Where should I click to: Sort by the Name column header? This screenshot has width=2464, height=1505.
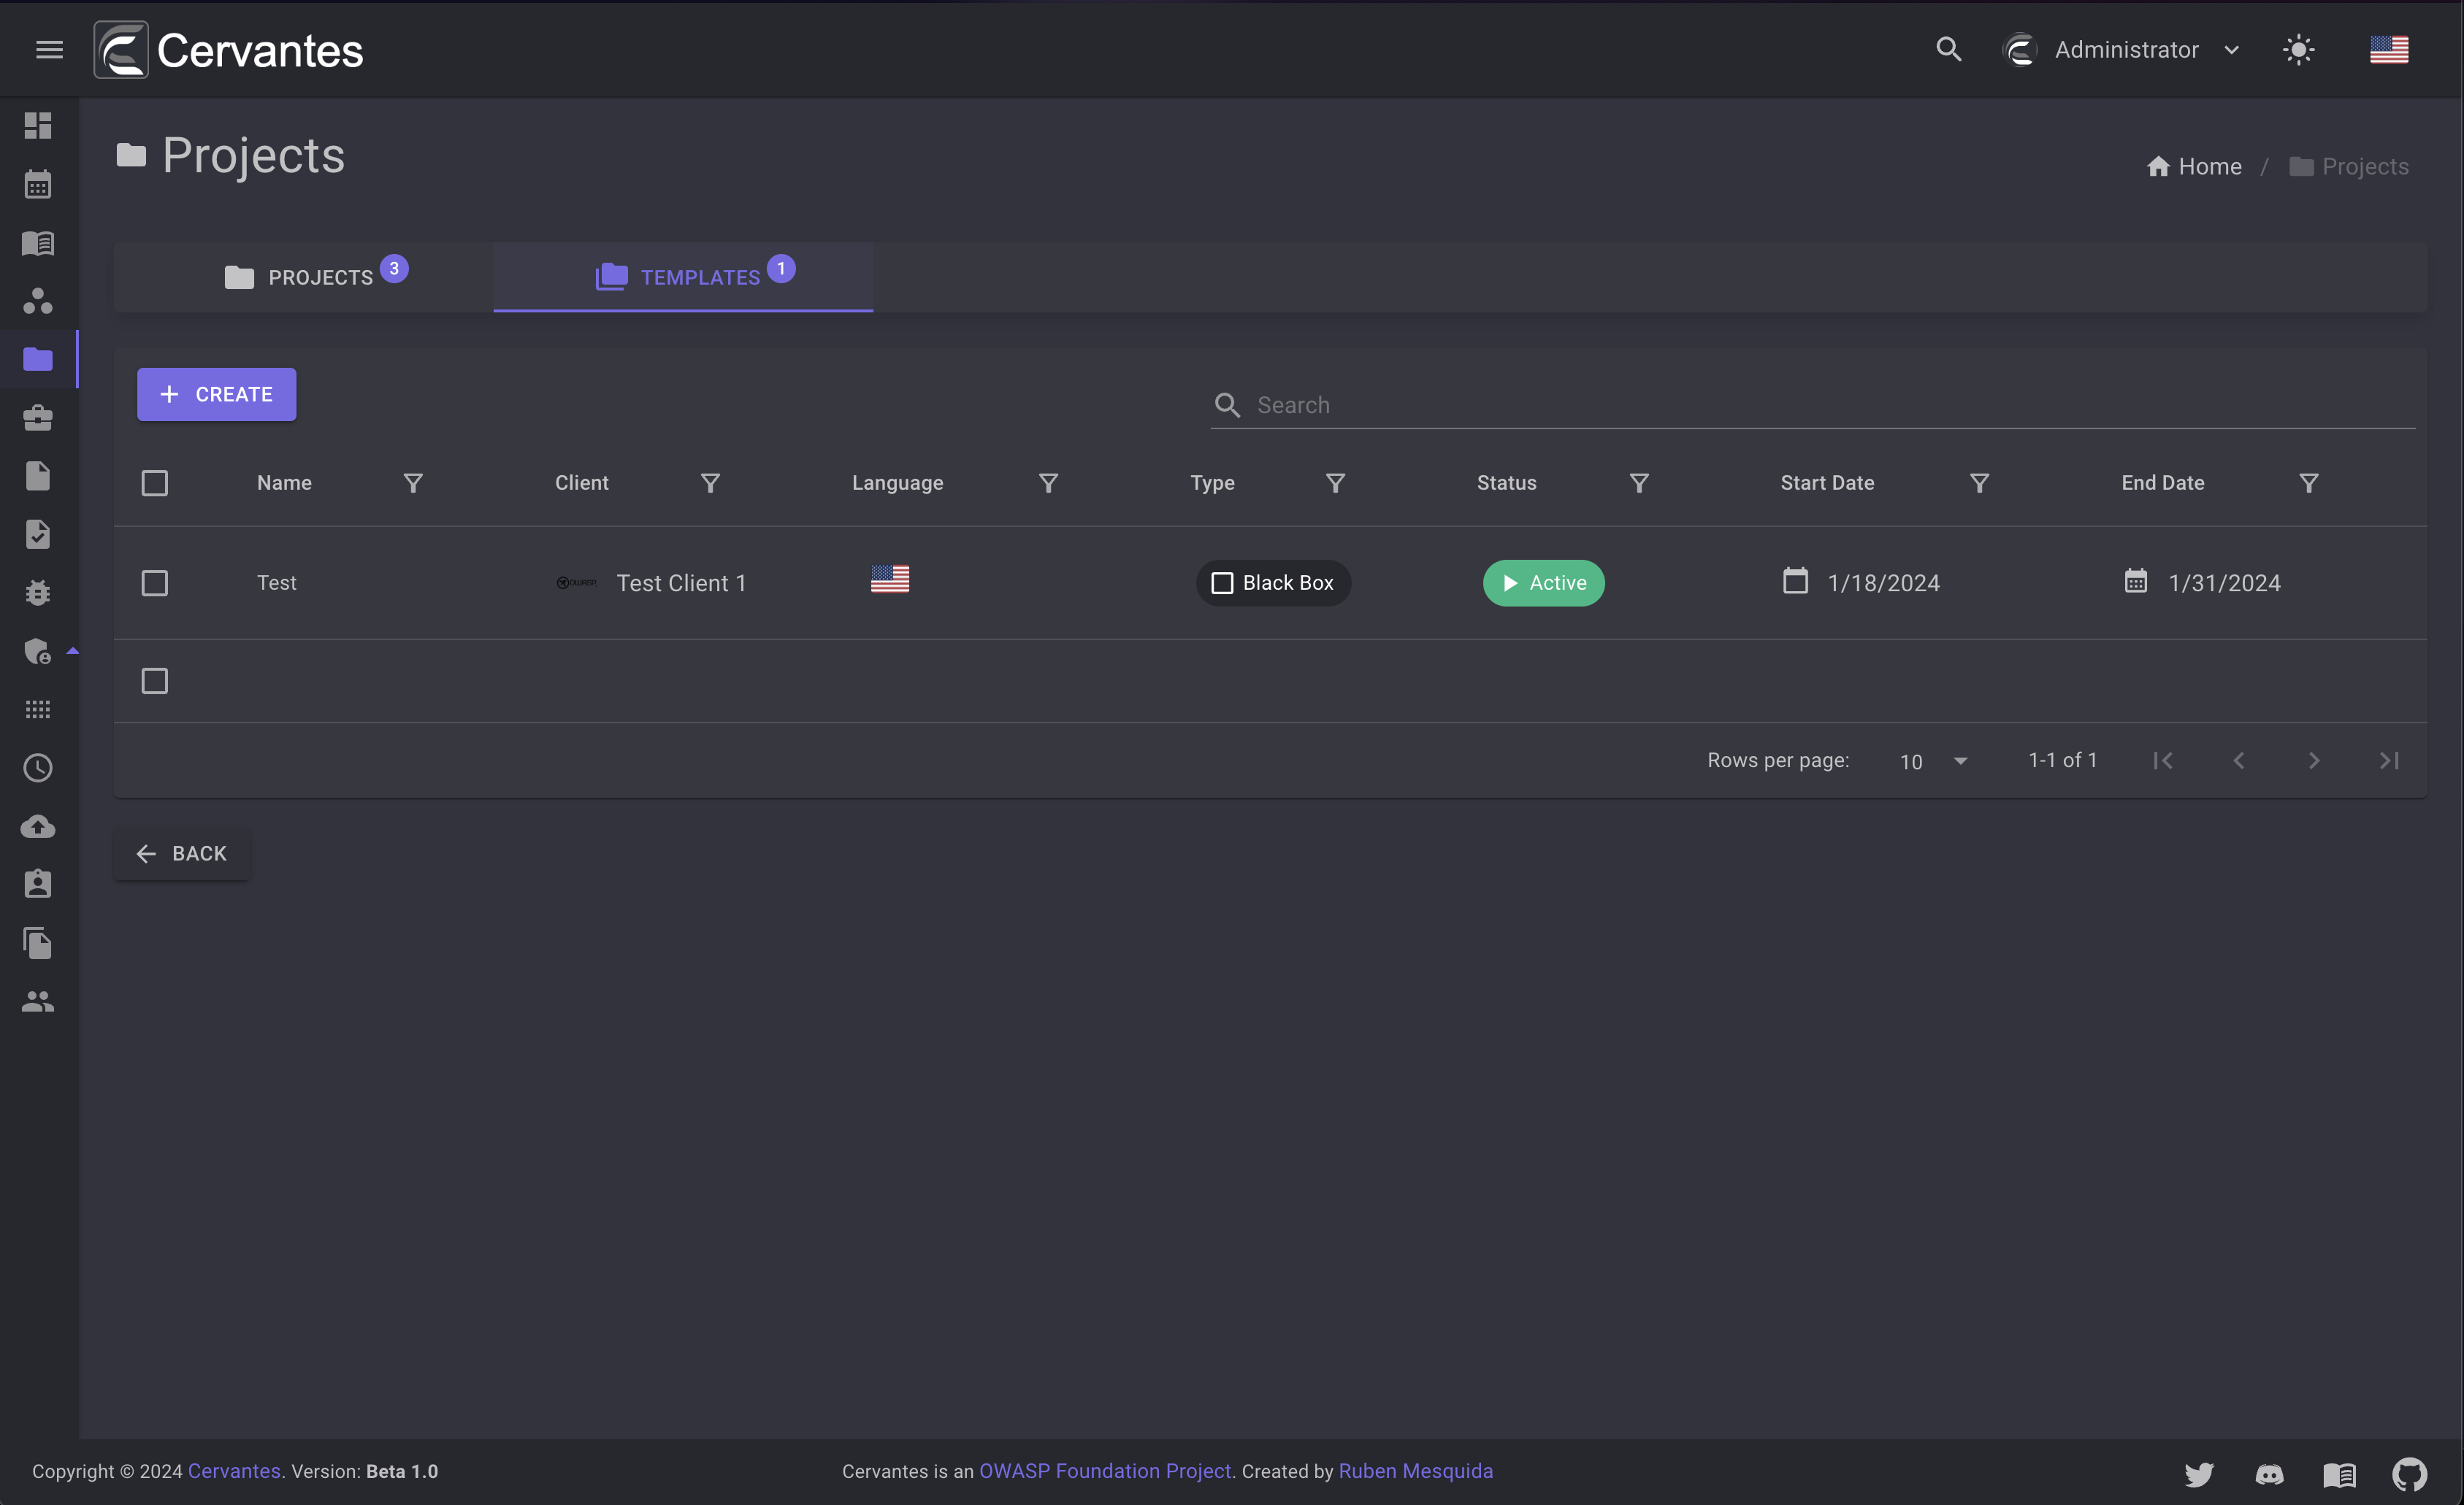click(284, 484)
